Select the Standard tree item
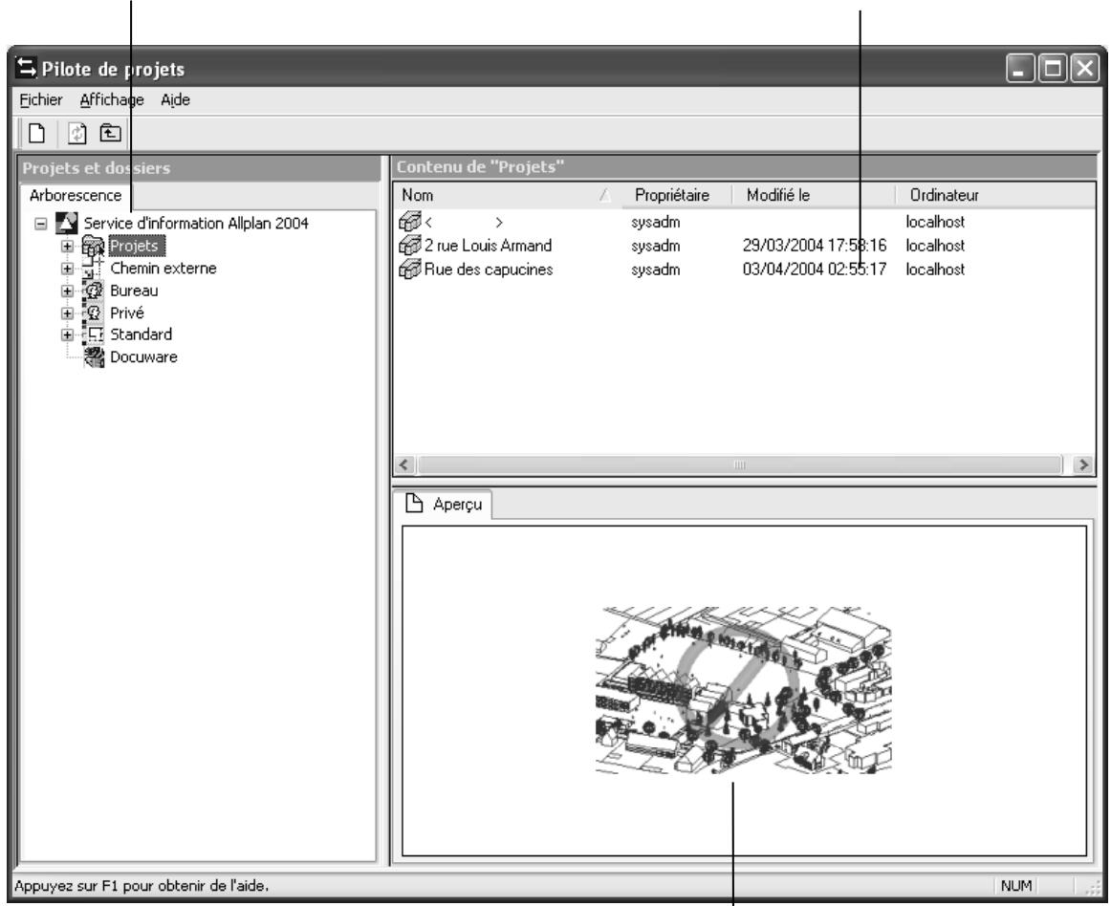Image resolution: width=1111 pixels, height=906 pixels. pyautogui.click(x=141, y=334)
